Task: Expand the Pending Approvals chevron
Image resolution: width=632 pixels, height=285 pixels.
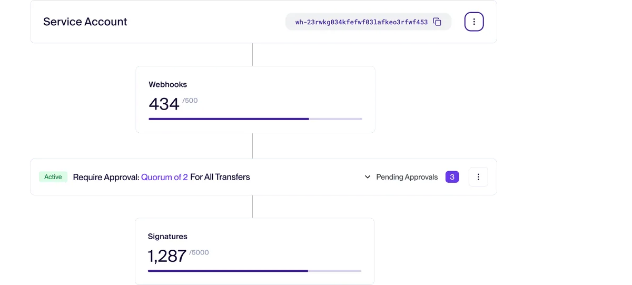Action: pos(368,177)
